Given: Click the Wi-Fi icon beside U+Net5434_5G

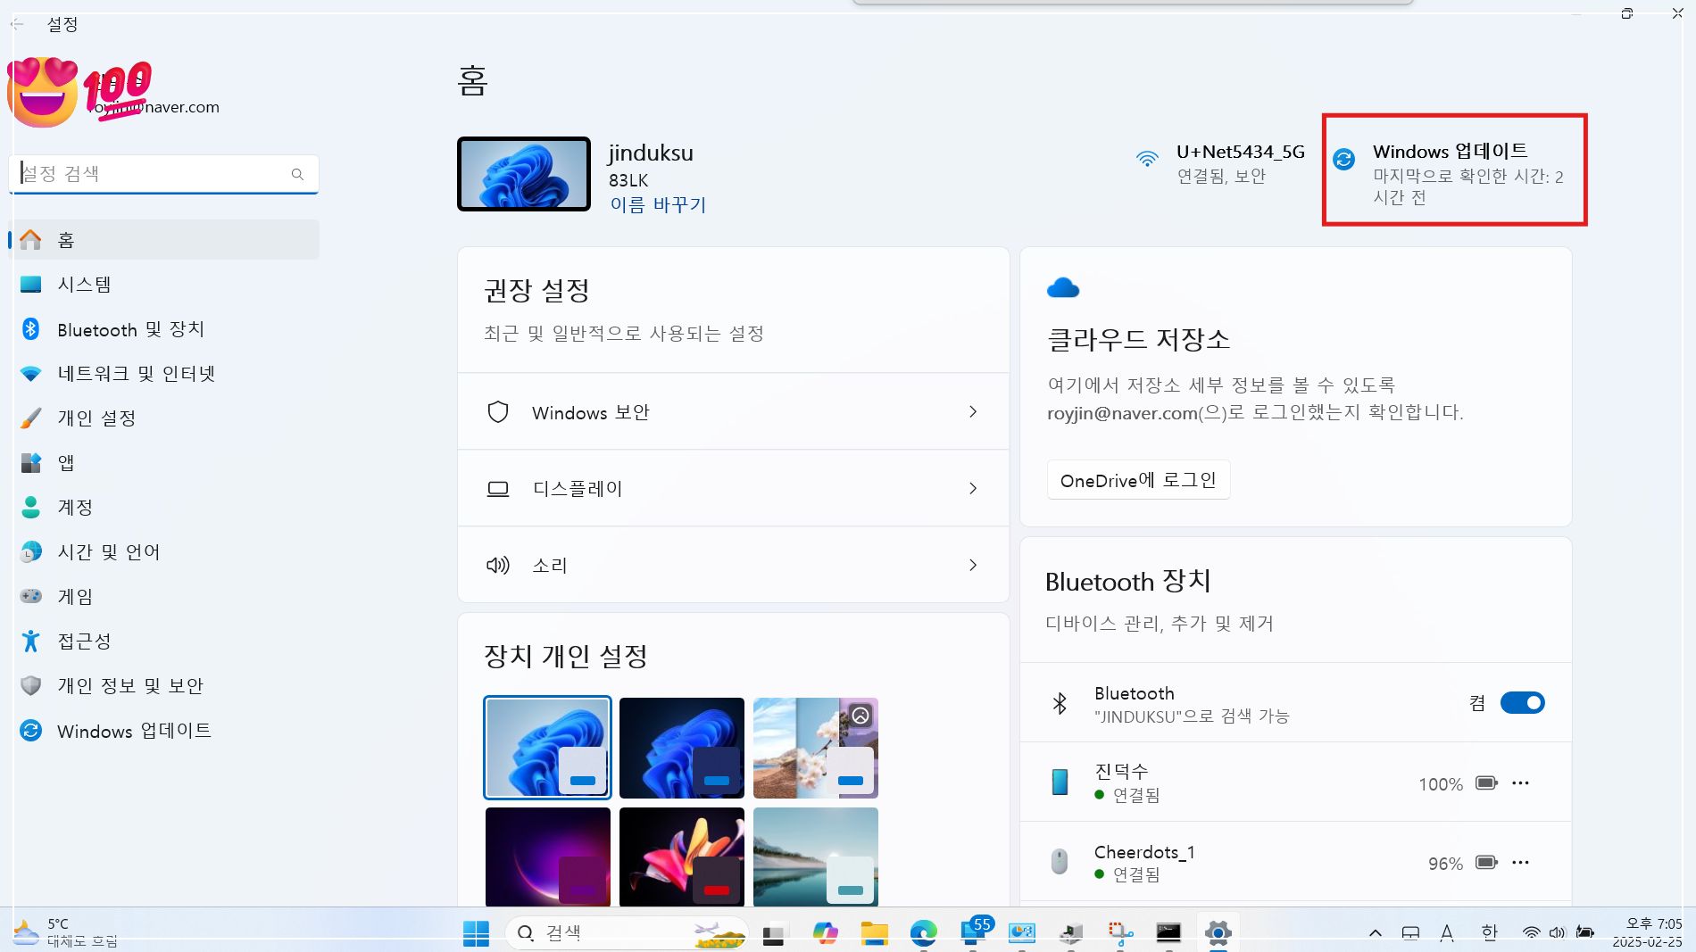Looking at the screenshot, I should tap(1147, 159).
